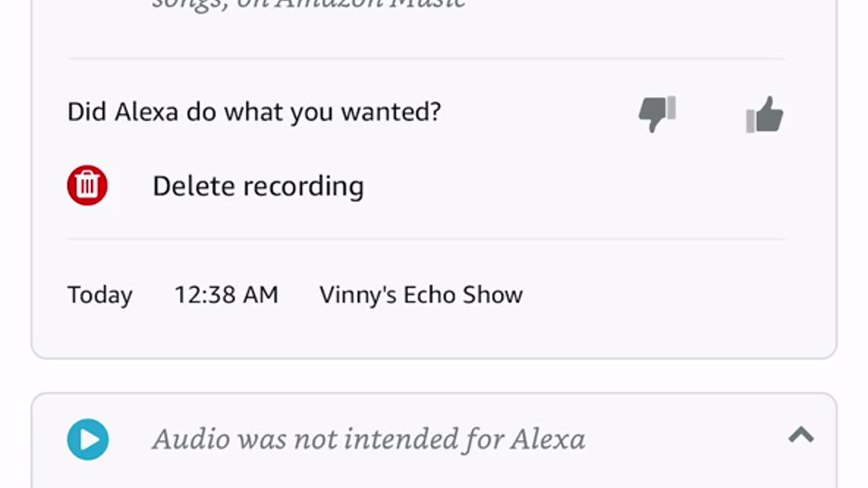Click the 'Delete recording' label

(x=258, y=186)
